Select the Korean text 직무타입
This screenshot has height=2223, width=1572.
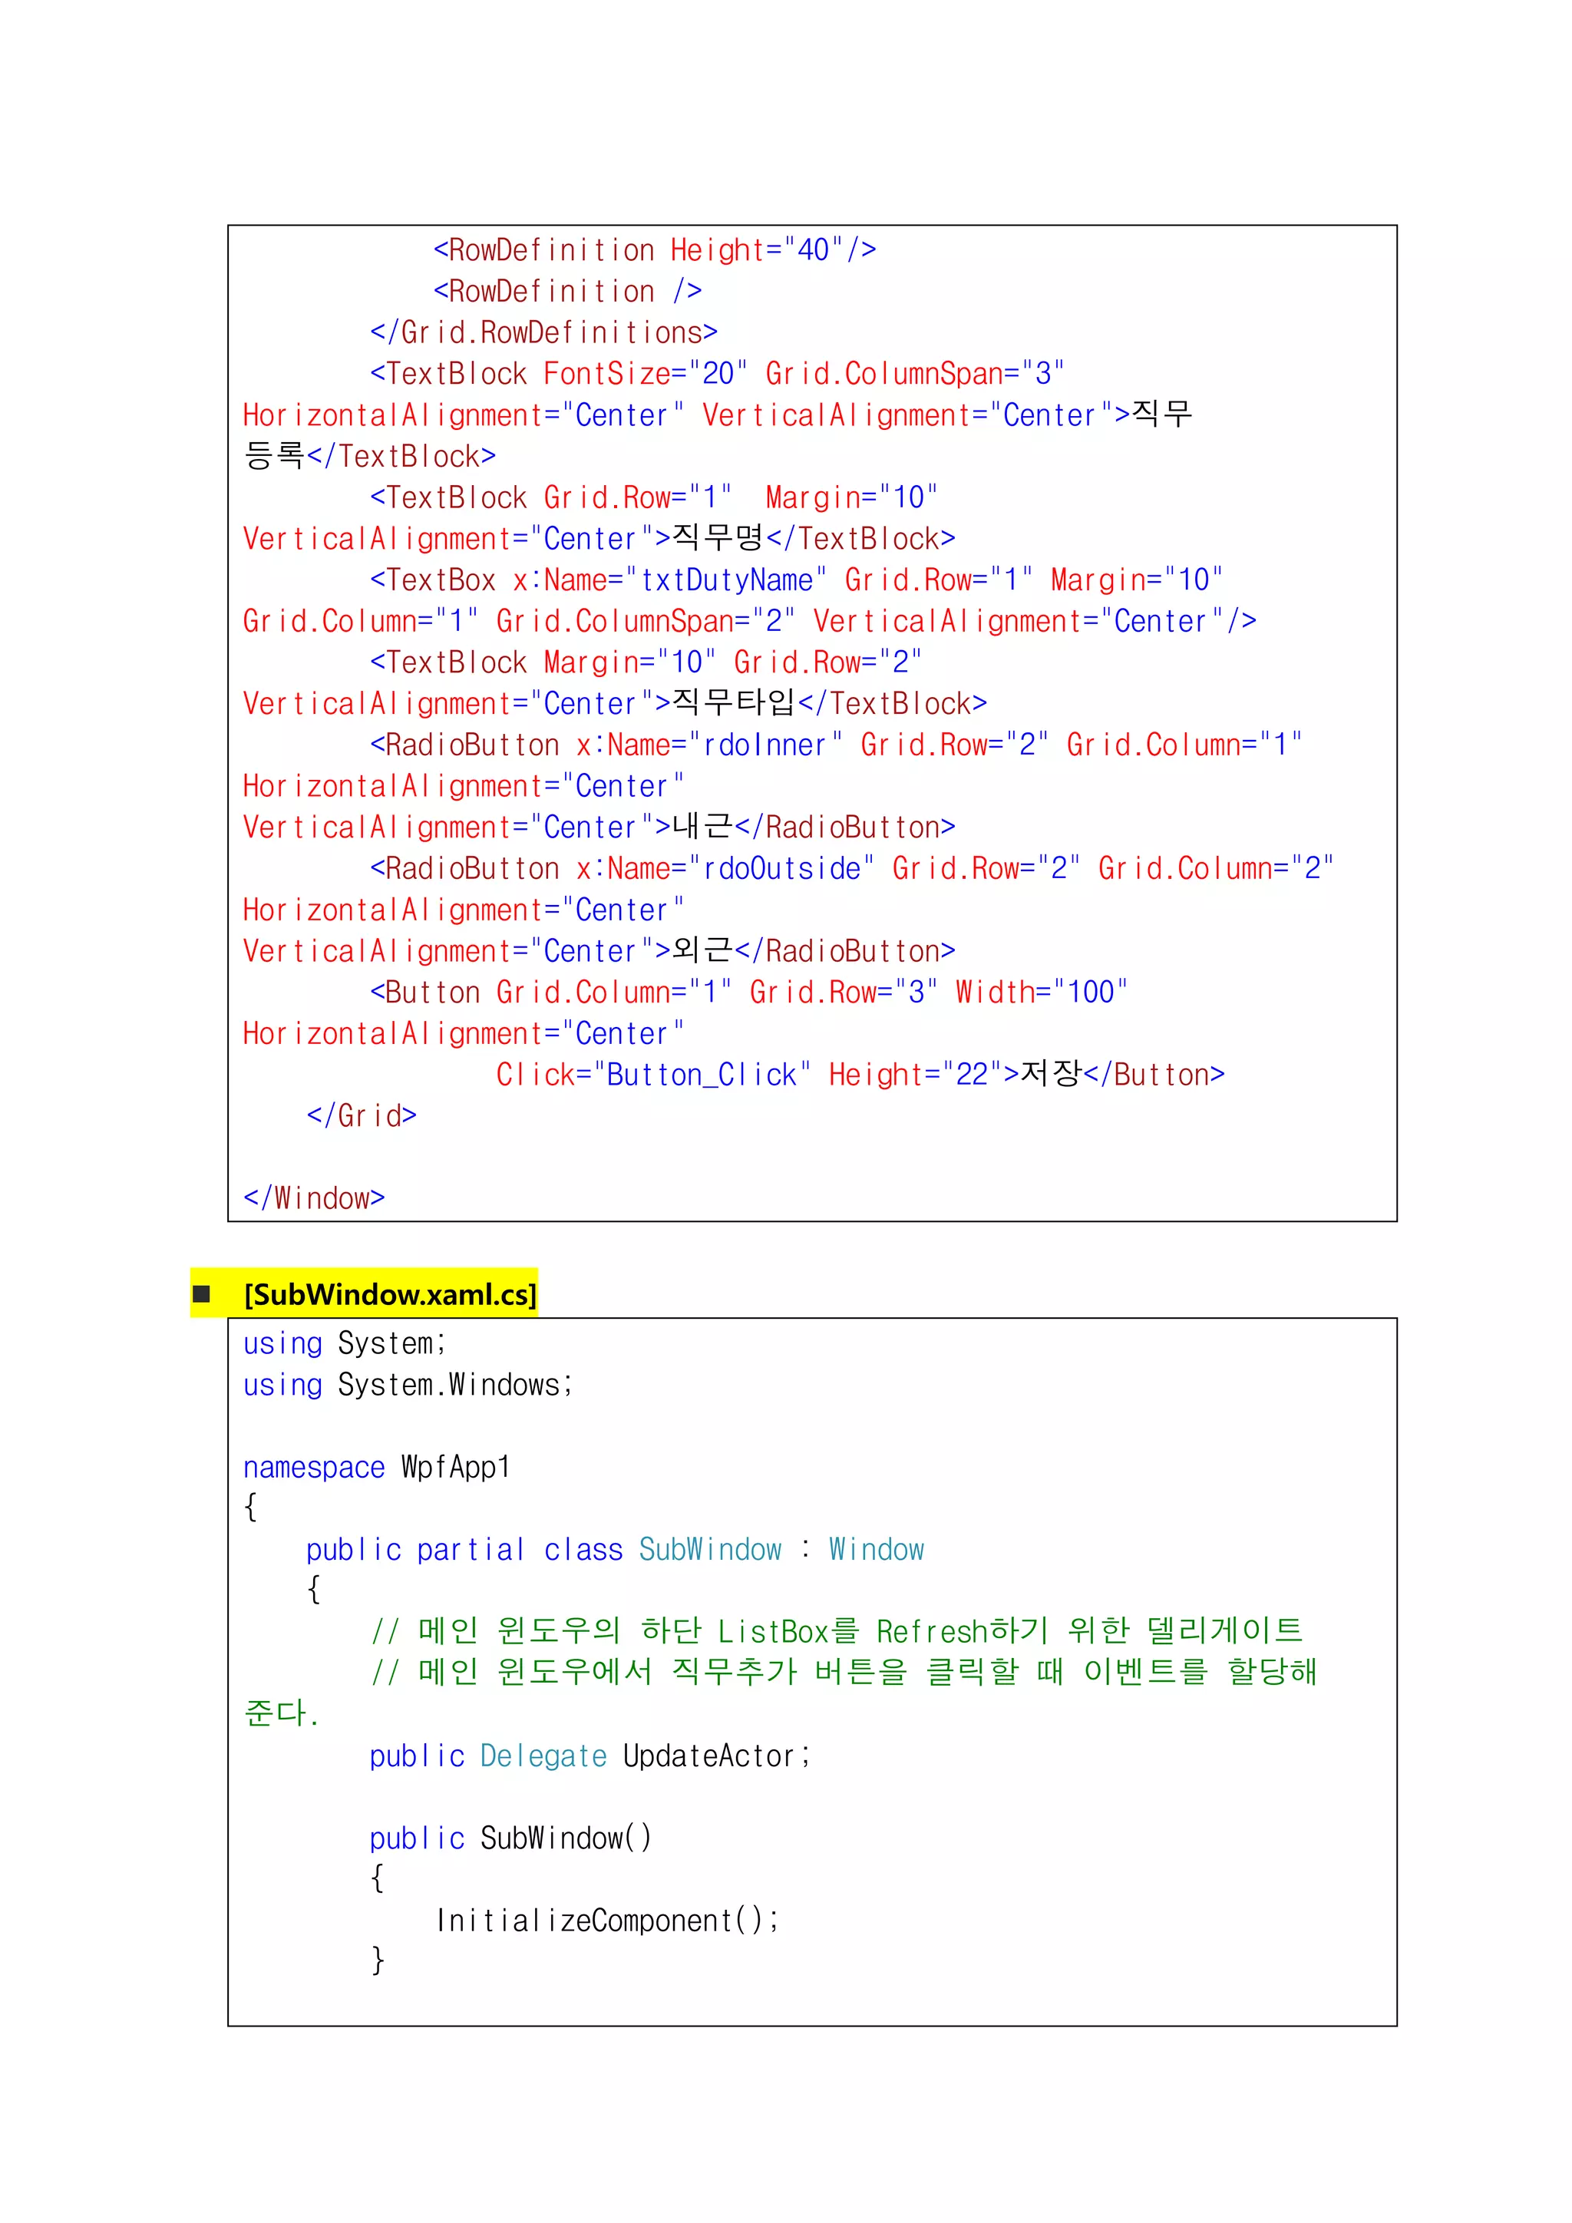tap(733, 702)
